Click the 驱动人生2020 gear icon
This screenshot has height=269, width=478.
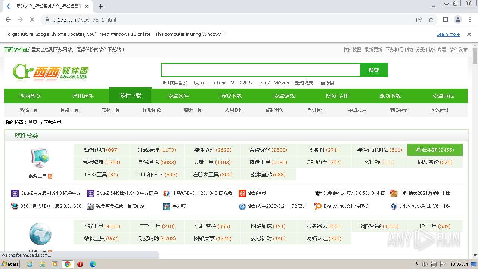[x=242, y=206]
